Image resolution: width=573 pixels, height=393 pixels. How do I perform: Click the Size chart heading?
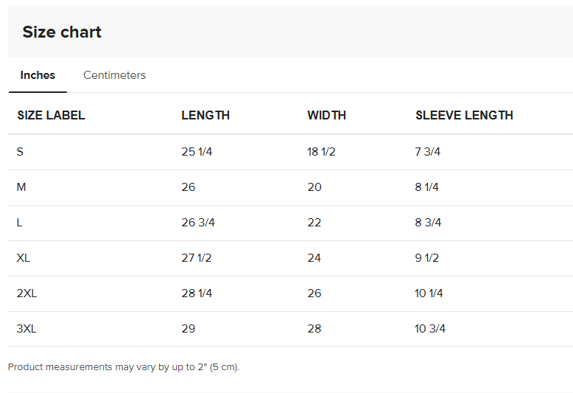click(x=62, y=32)
